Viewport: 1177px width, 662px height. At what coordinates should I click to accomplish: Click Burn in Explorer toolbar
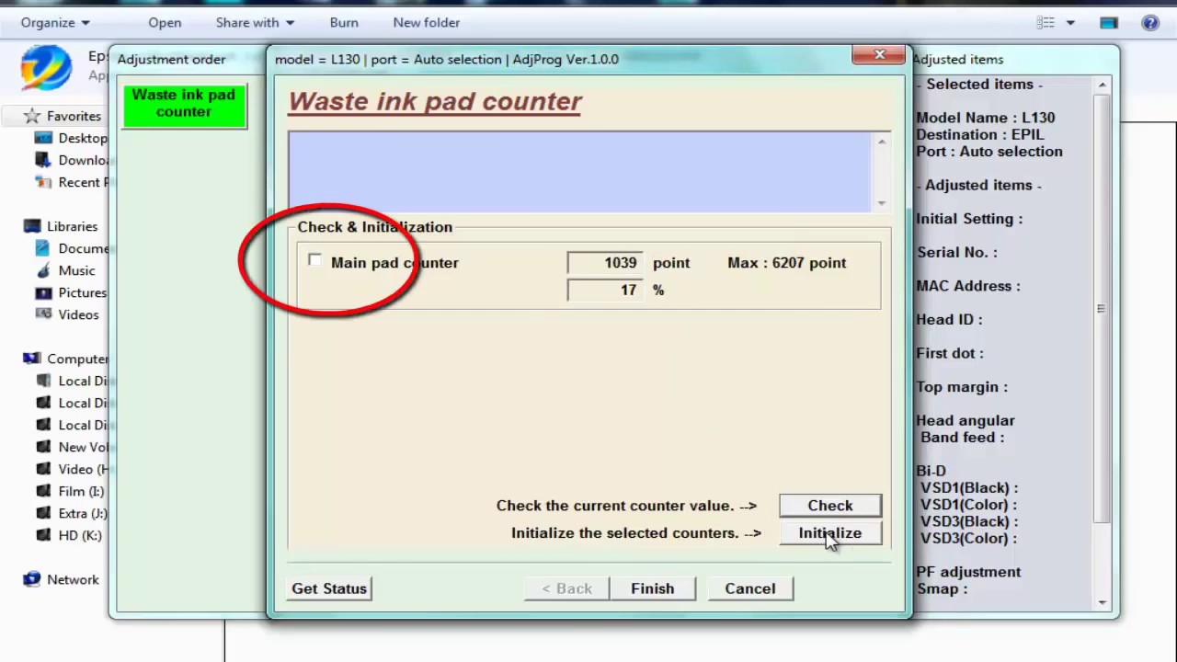point(344,22)
